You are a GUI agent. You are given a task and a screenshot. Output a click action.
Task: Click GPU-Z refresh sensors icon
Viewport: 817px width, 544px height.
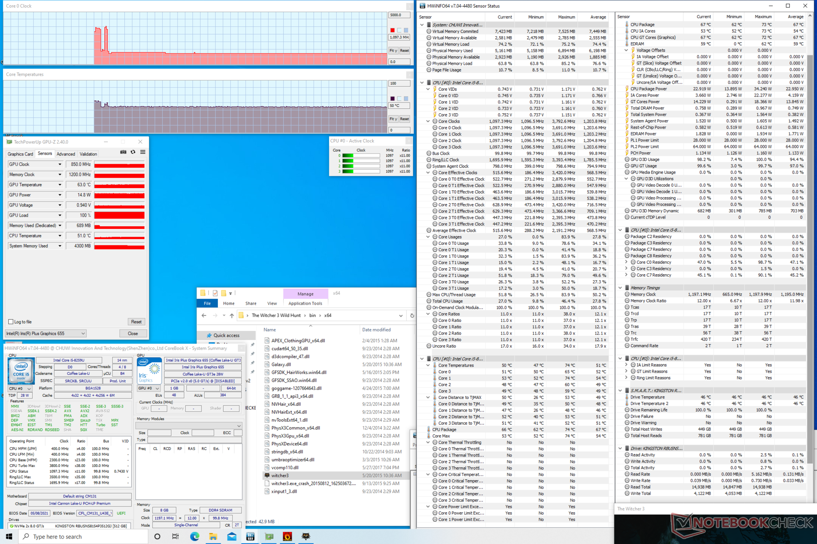coord(133,152)
